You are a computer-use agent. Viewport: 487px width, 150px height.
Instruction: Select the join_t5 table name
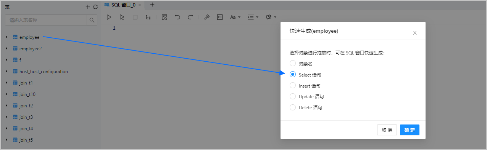pyautogui.click(x=26, y=140)
